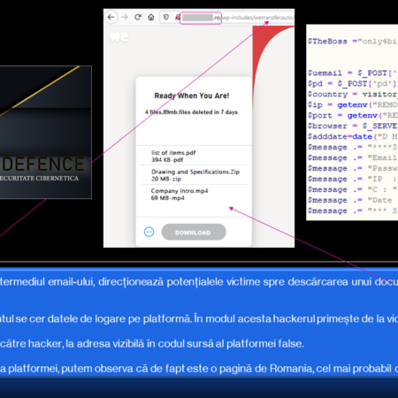Click the $country = visitor code line

[x=353, y=94]
